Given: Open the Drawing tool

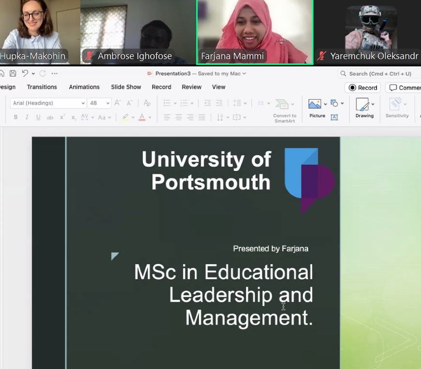Looking at the screenshot, I should tap(362, 104).
